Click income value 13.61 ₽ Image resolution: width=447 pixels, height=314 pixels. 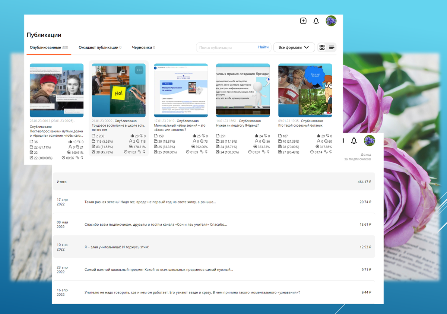click(x=365, y=225)
